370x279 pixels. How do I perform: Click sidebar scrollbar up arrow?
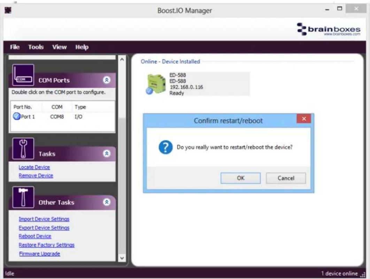coord(122,60)
